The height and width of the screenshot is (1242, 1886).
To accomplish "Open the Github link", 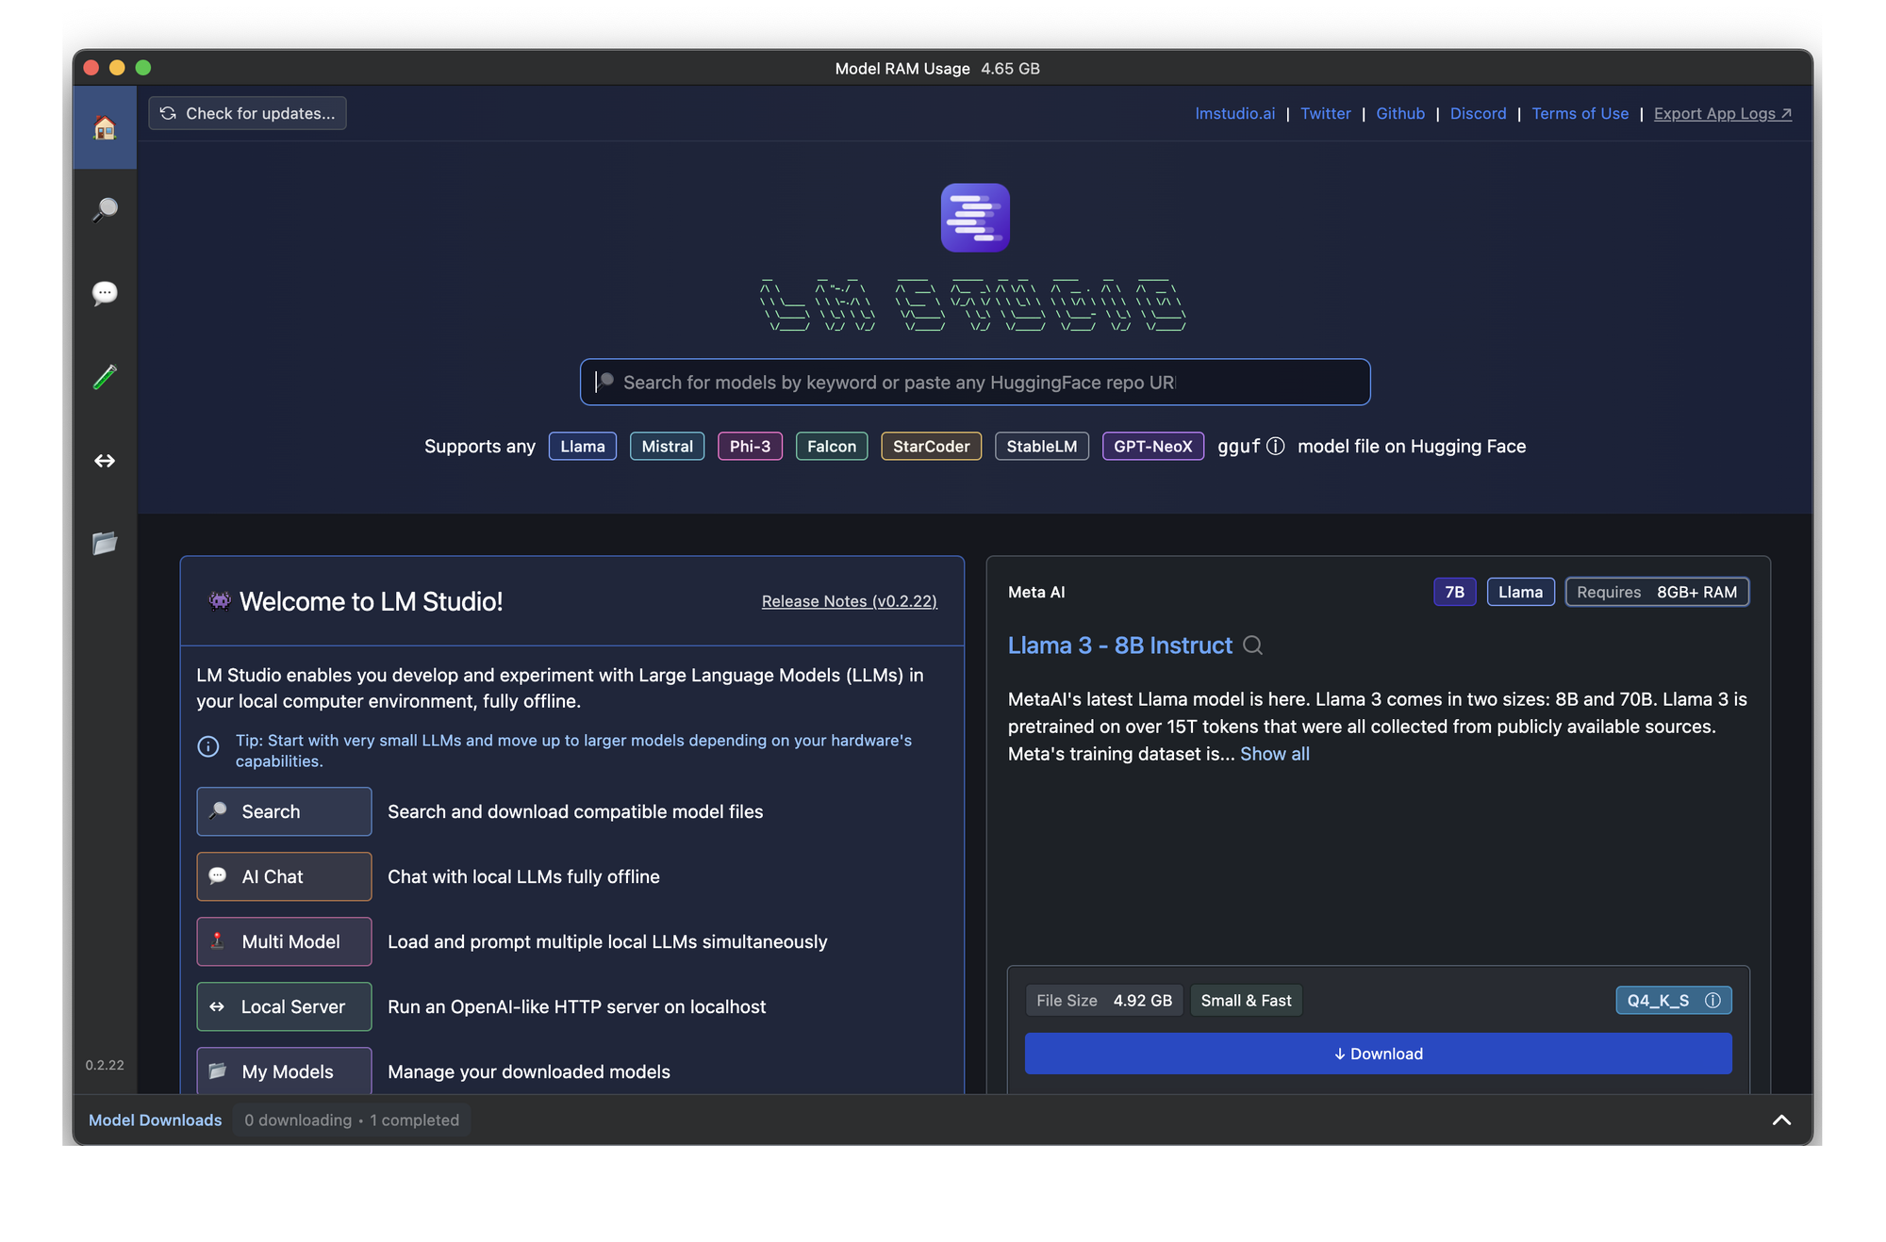I will (x=1399, y=113).
